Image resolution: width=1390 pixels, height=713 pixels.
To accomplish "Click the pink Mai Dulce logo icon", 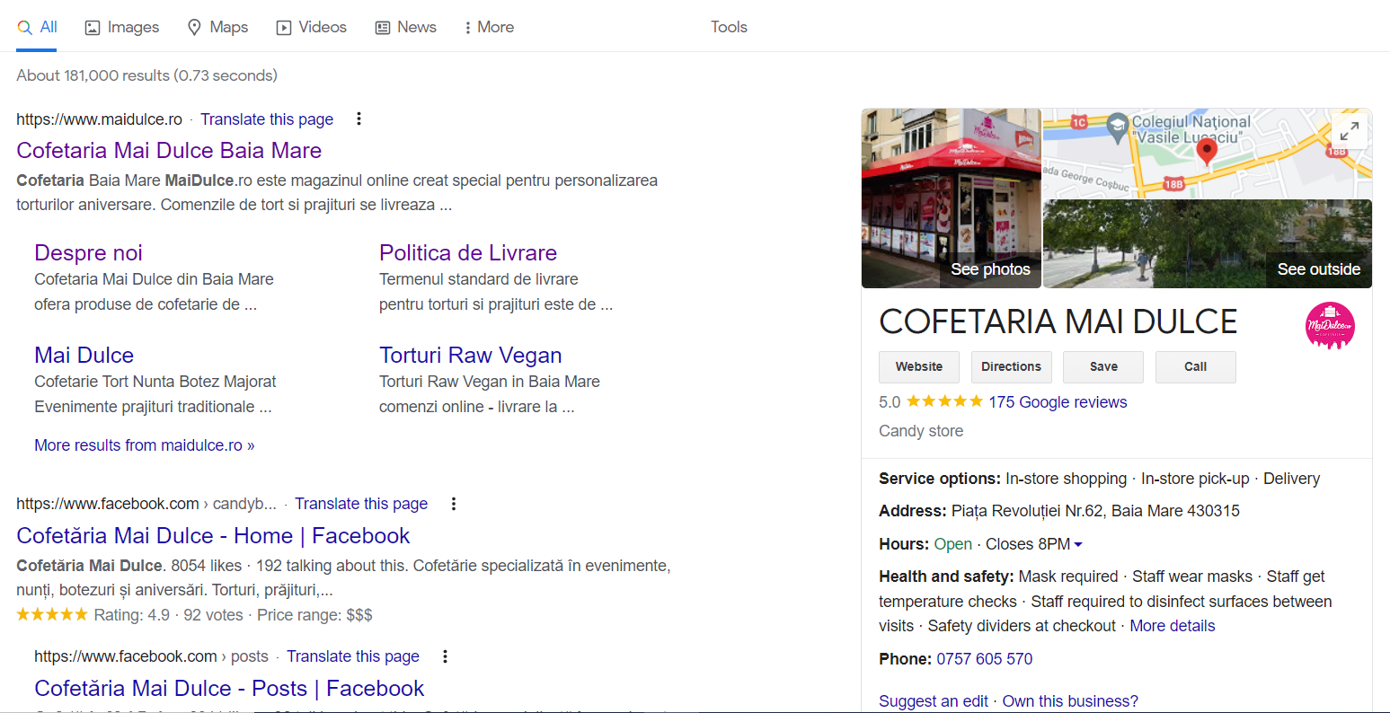I will coord(1330,326).
